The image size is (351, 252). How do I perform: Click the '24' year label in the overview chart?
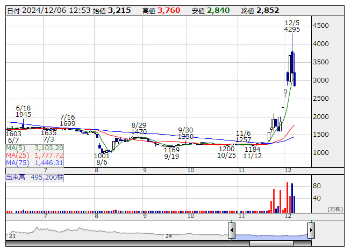pyautogui.click(x=168, y=236)
